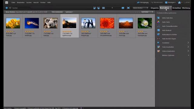Set the star rating filter in the filter bar
194x109 pixels.
(135, 12)
